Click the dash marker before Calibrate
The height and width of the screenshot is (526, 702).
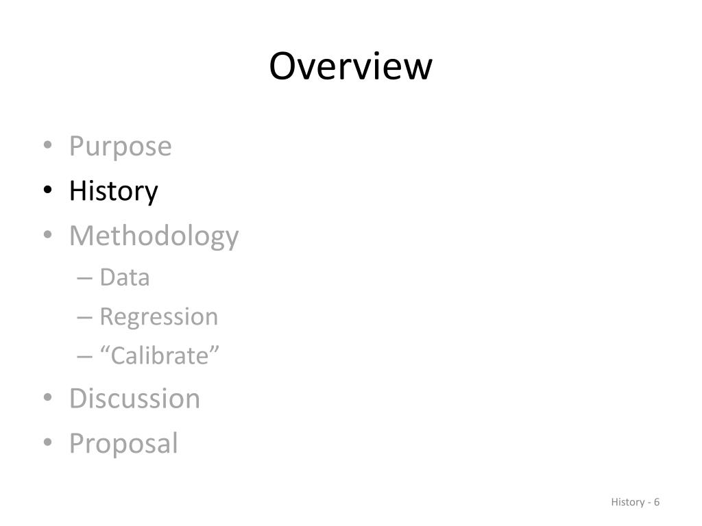(84, 358)
